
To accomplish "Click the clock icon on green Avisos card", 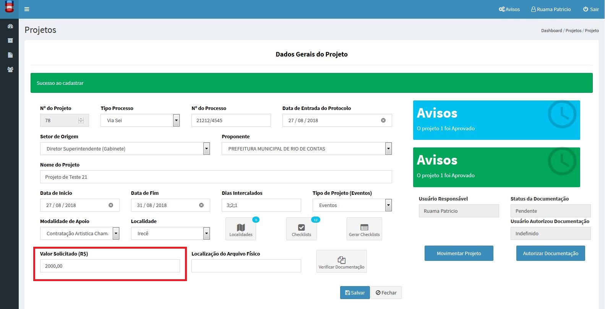I will [x=562, y=161].
